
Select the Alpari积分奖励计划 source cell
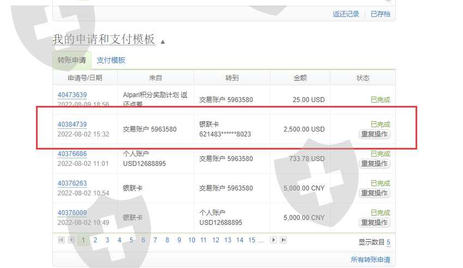tap(155, 99)
